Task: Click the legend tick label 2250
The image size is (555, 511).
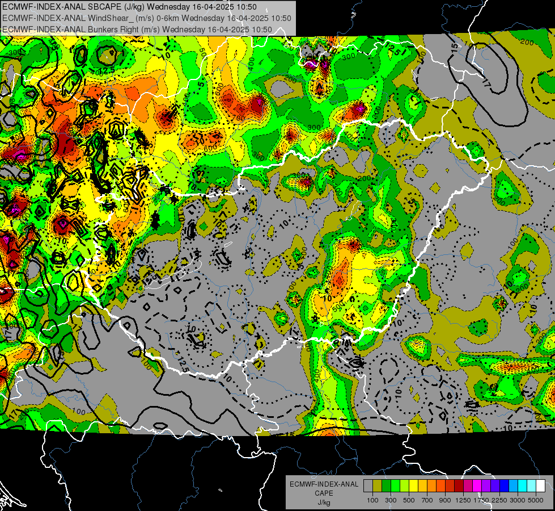Action: pos(499,500)
